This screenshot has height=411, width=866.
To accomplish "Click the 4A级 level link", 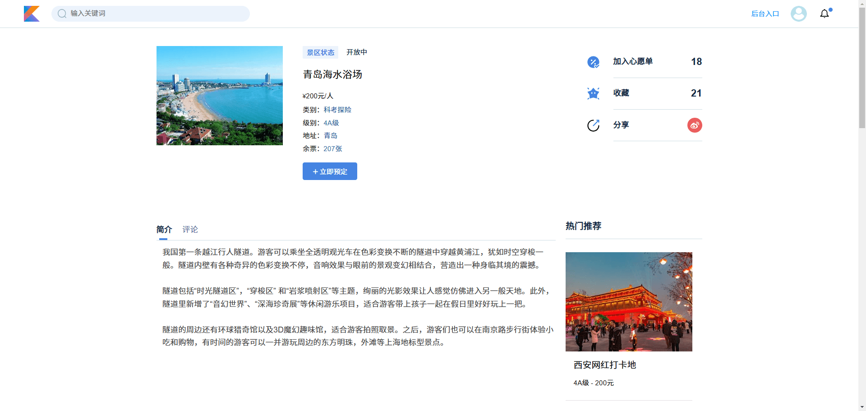I will [331, 123].
